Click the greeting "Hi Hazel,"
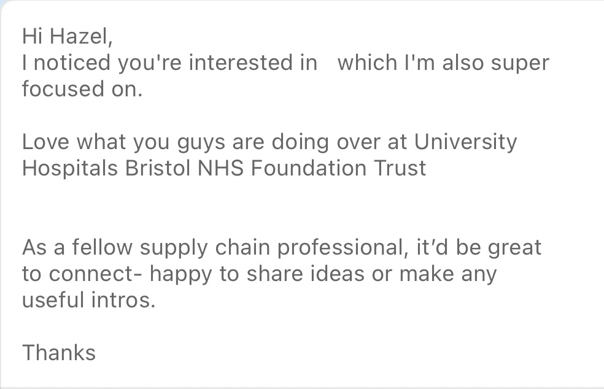 coord(68,36)
